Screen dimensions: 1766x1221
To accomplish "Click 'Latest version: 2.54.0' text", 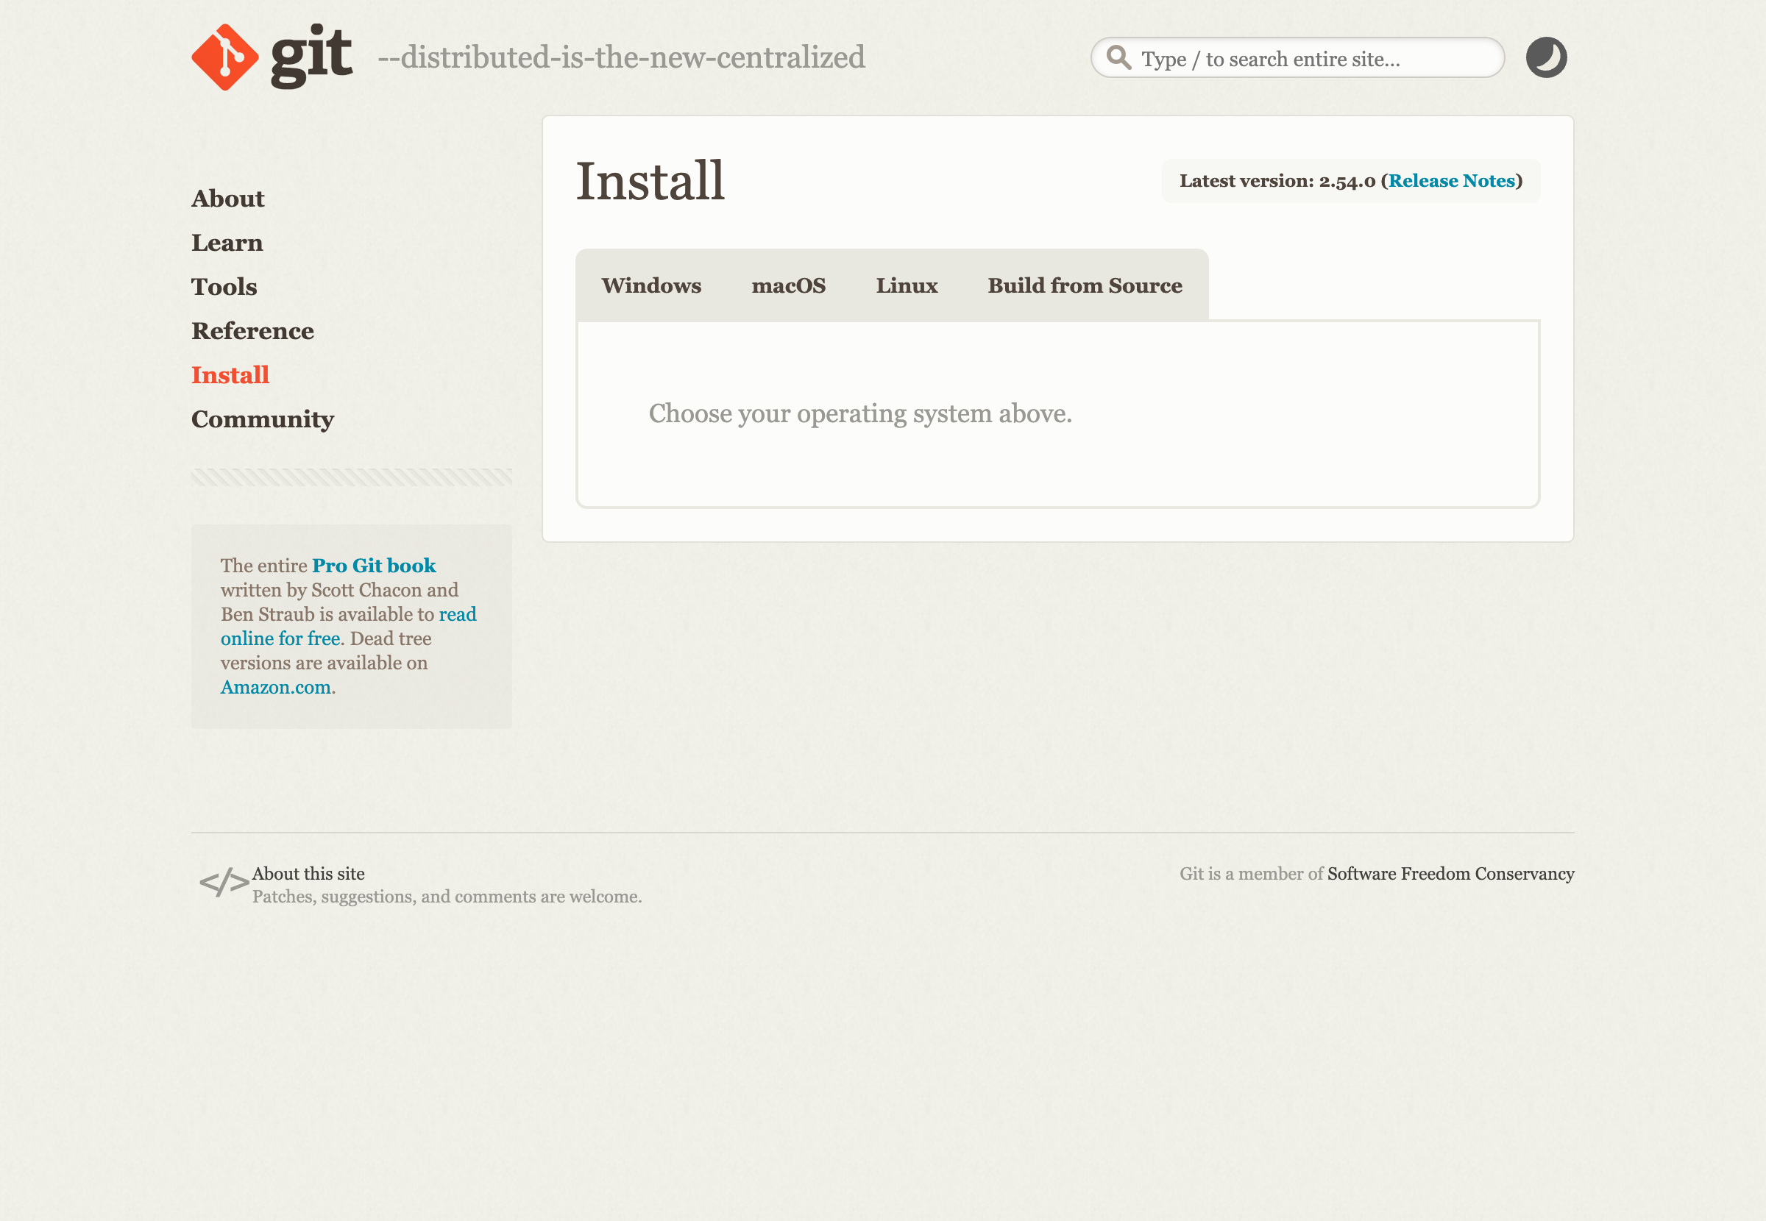I will tap(1277, 182).
